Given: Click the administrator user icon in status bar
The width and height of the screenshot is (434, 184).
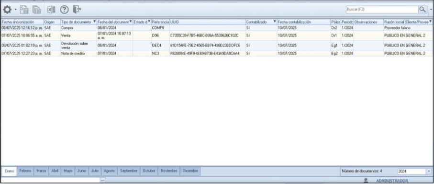Looking at the screenshot, I should click(366, 180).
